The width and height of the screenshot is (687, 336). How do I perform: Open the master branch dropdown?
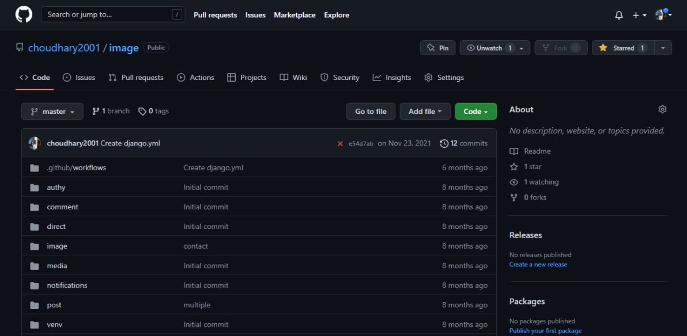52,112
